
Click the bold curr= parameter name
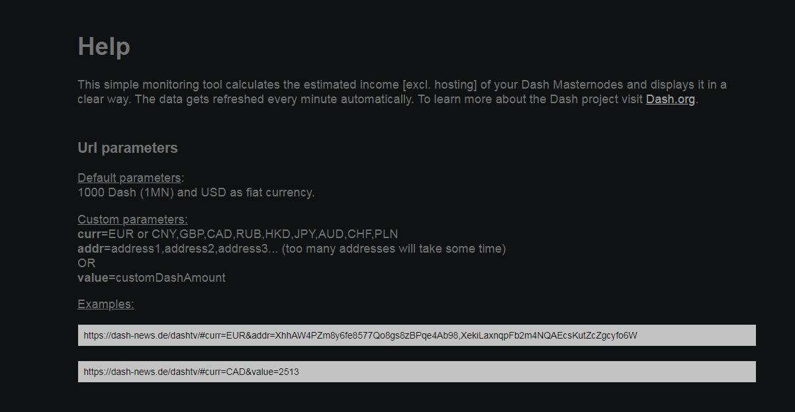[x=93, y=234]
